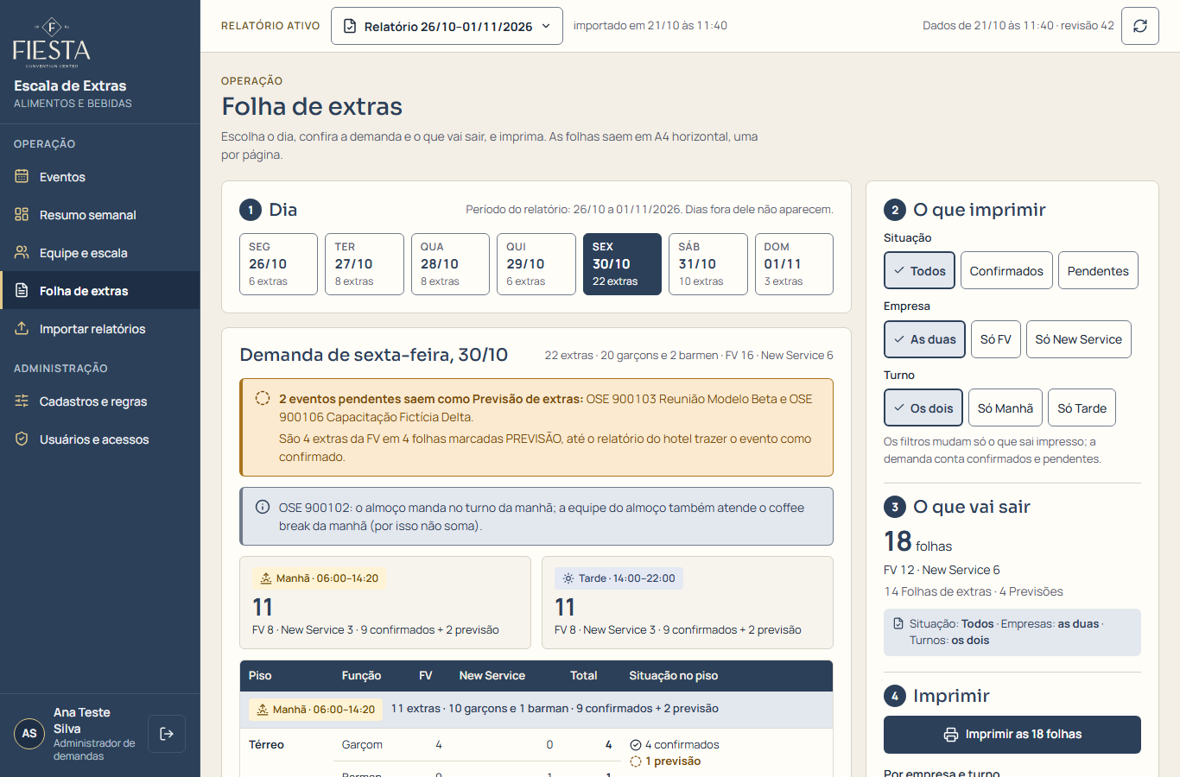This screenshot has height=777, width=1180.
Task: Click the Eventos calendar icon in sidebar
Action: click(x=22, y=176)
